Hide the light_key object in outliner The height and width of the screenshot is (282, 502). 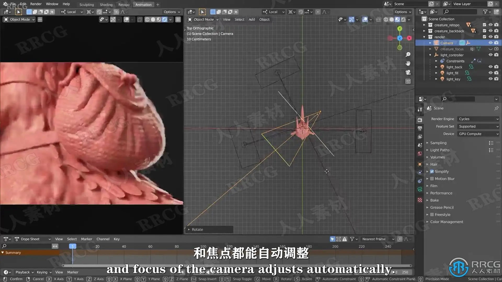pyautogui.click(x=490, y=79)
